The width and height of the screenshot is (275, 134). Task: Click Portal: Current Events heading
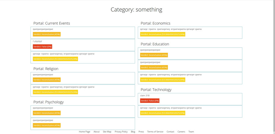52,23
